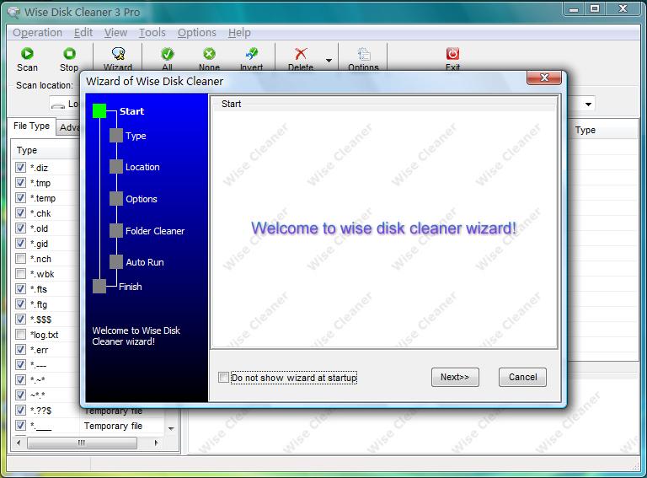647x478 pixels.
Task: Select the Folder Cleaner step label
Action: point(155,231)
